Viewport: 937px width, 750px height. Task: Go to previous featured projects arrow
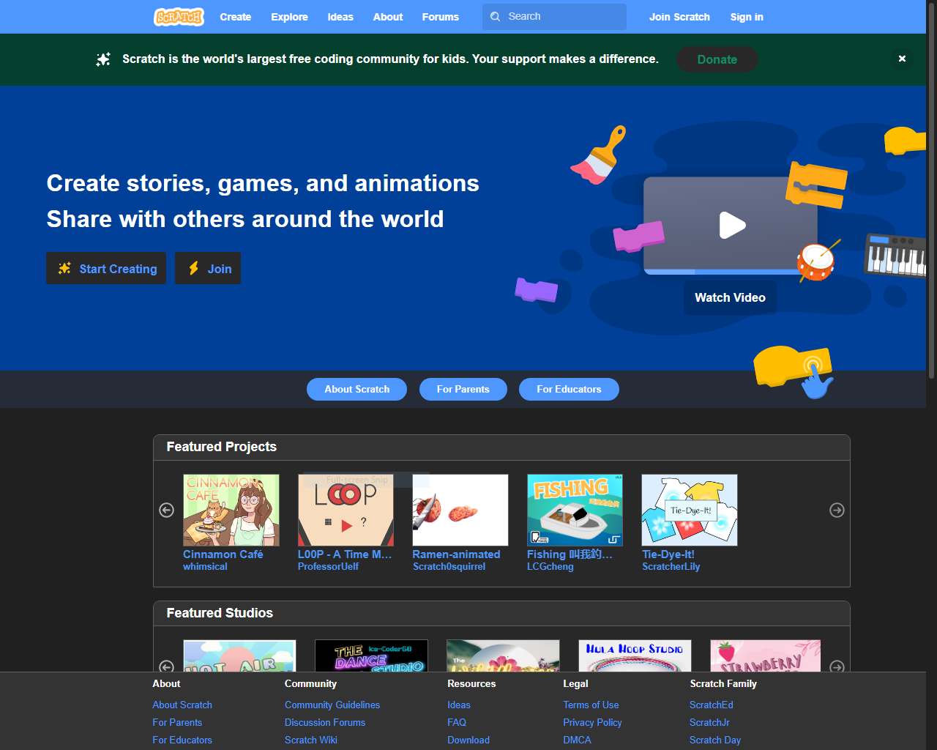[x=166, y=510]
